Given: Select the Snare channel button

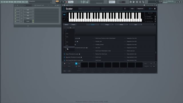Looking at the screenshot, I should pos(28,18).
